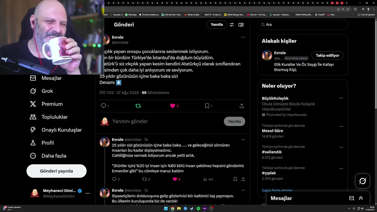377x212 pixels.
Task: Open WhatsApp bookmark in bookmarks bar
Action: tap(131, 14)
